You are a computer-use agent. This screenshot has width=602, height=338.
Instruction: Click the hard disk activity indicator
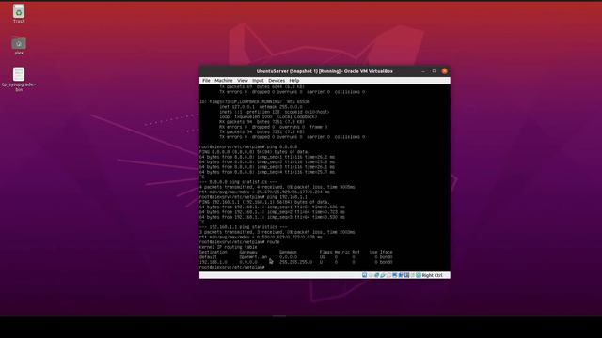click(x=364, y=275)
